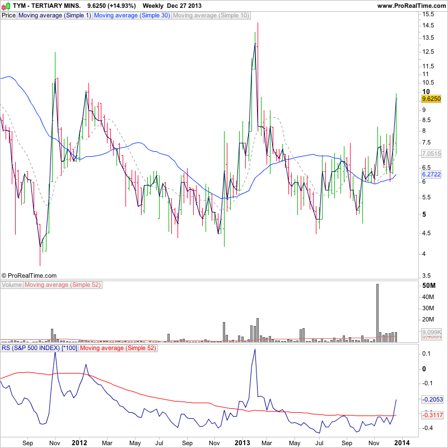Click the red -0.3117 RS average tag
Screen dimensions: 448x448
pos(432,415)
